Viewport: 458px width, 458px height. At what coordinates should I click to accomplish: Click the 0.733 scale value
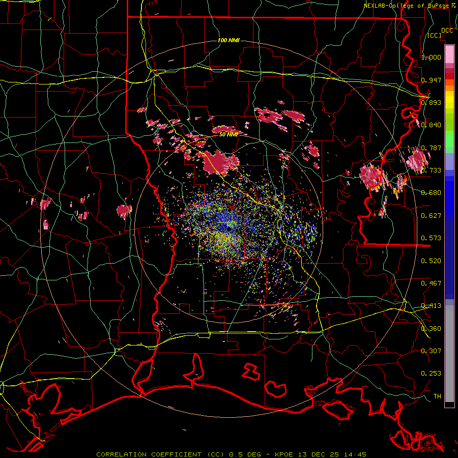tap(431, 170)
